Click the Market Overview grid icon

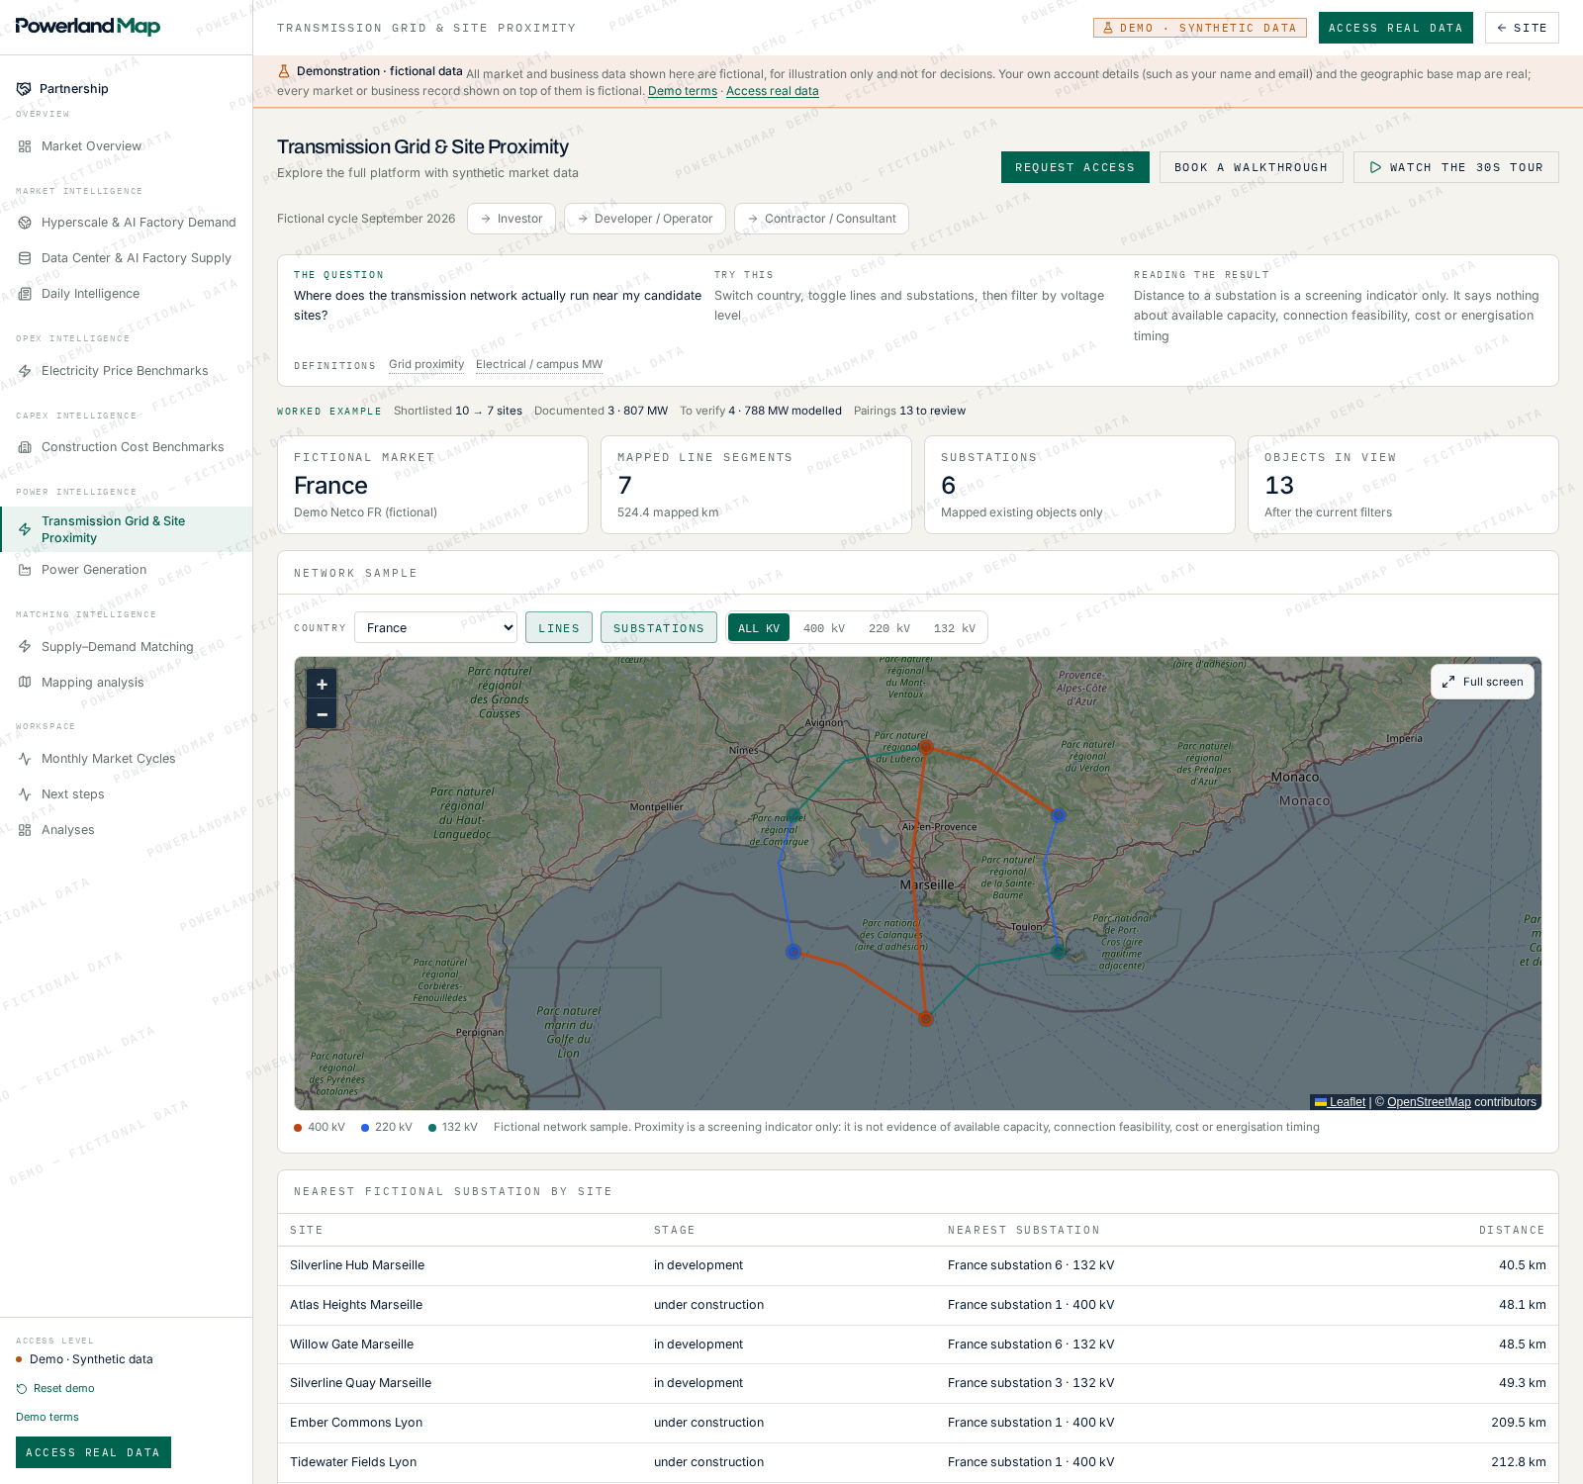(25, 146)
